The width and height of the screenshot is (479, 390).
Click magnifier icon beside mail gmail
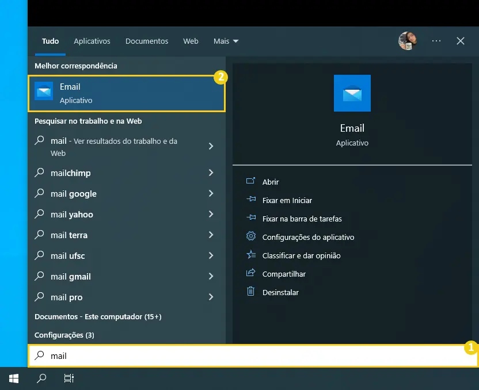[39, 276]
